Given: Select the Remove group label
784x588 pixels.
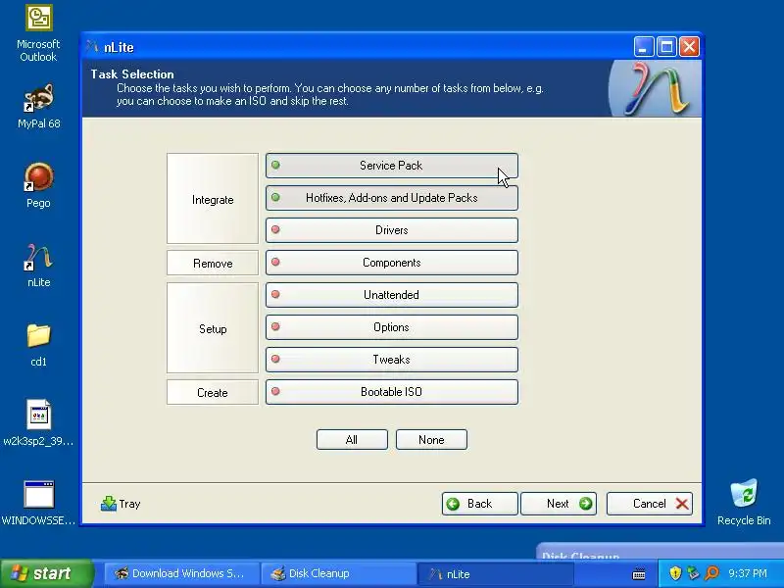Looking at the screenshot, I should pyautogui.click(x=213, y=263).
